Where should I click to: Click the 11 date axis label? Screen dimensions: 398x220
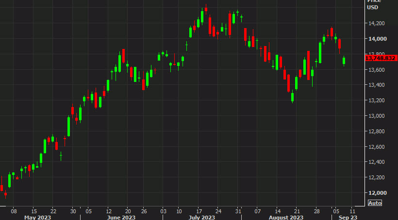coord(352,211)
